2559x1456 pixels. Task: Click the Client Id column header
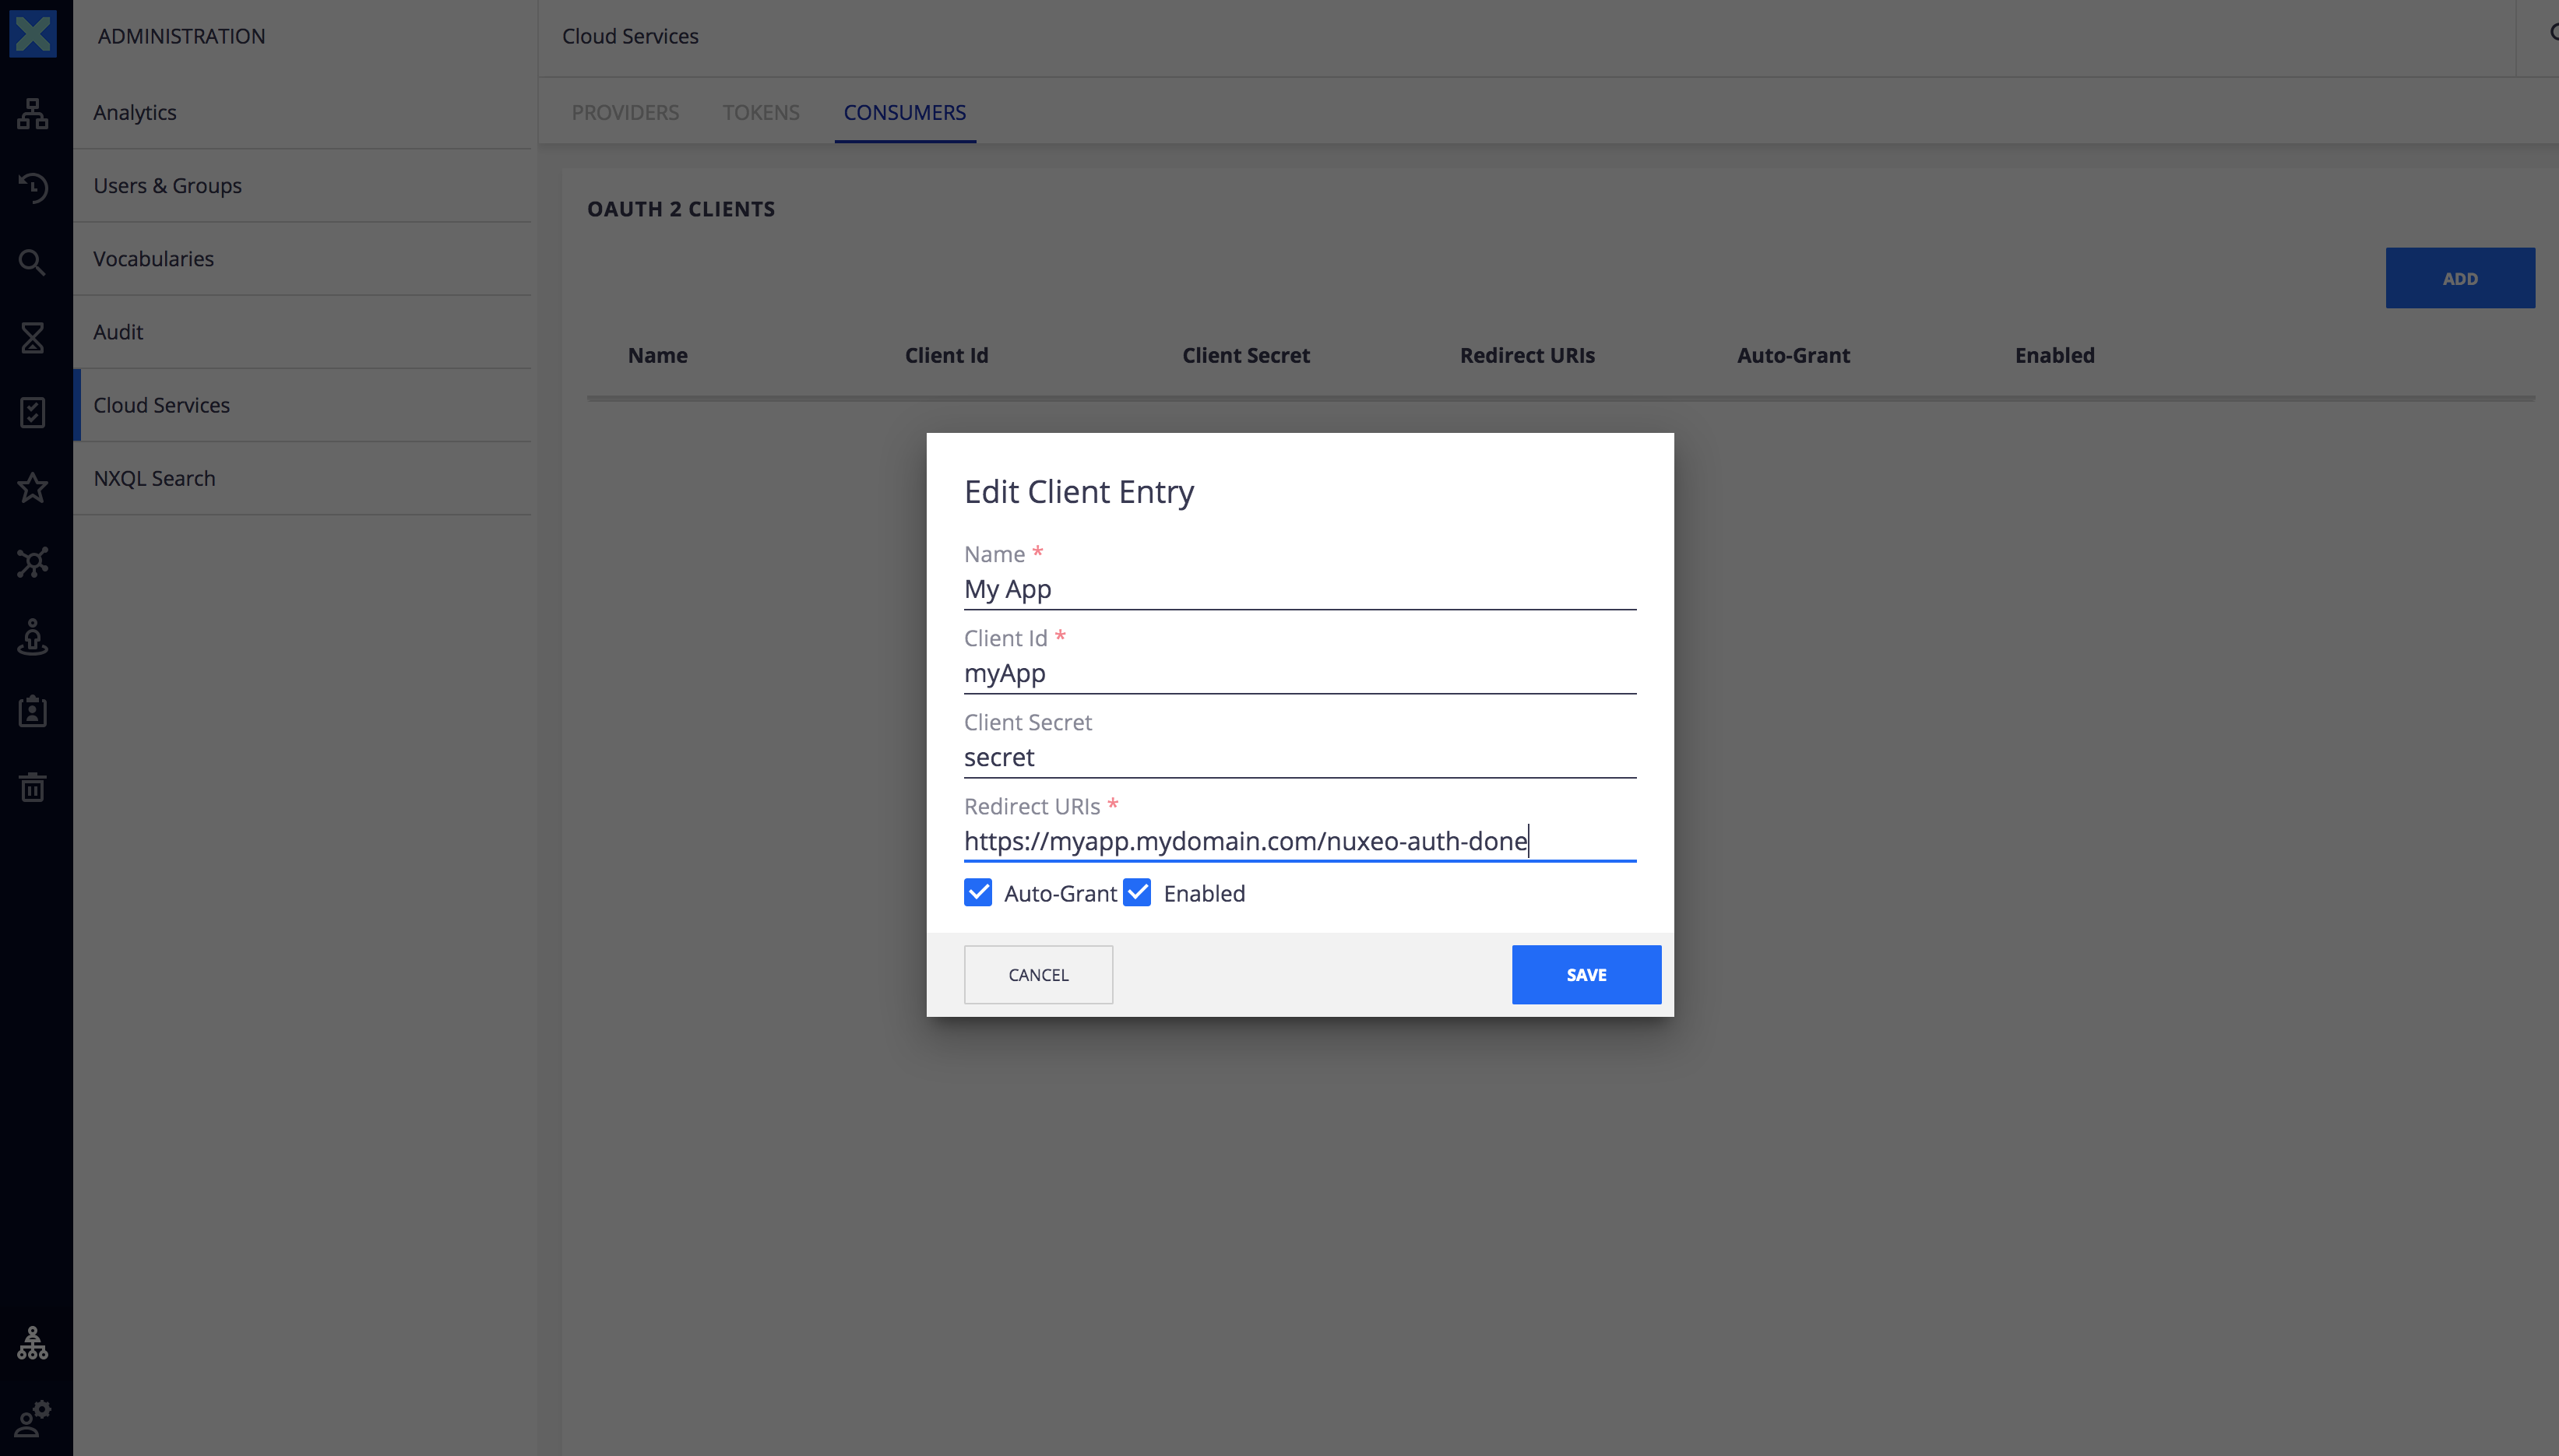click(x=946, y=355)
